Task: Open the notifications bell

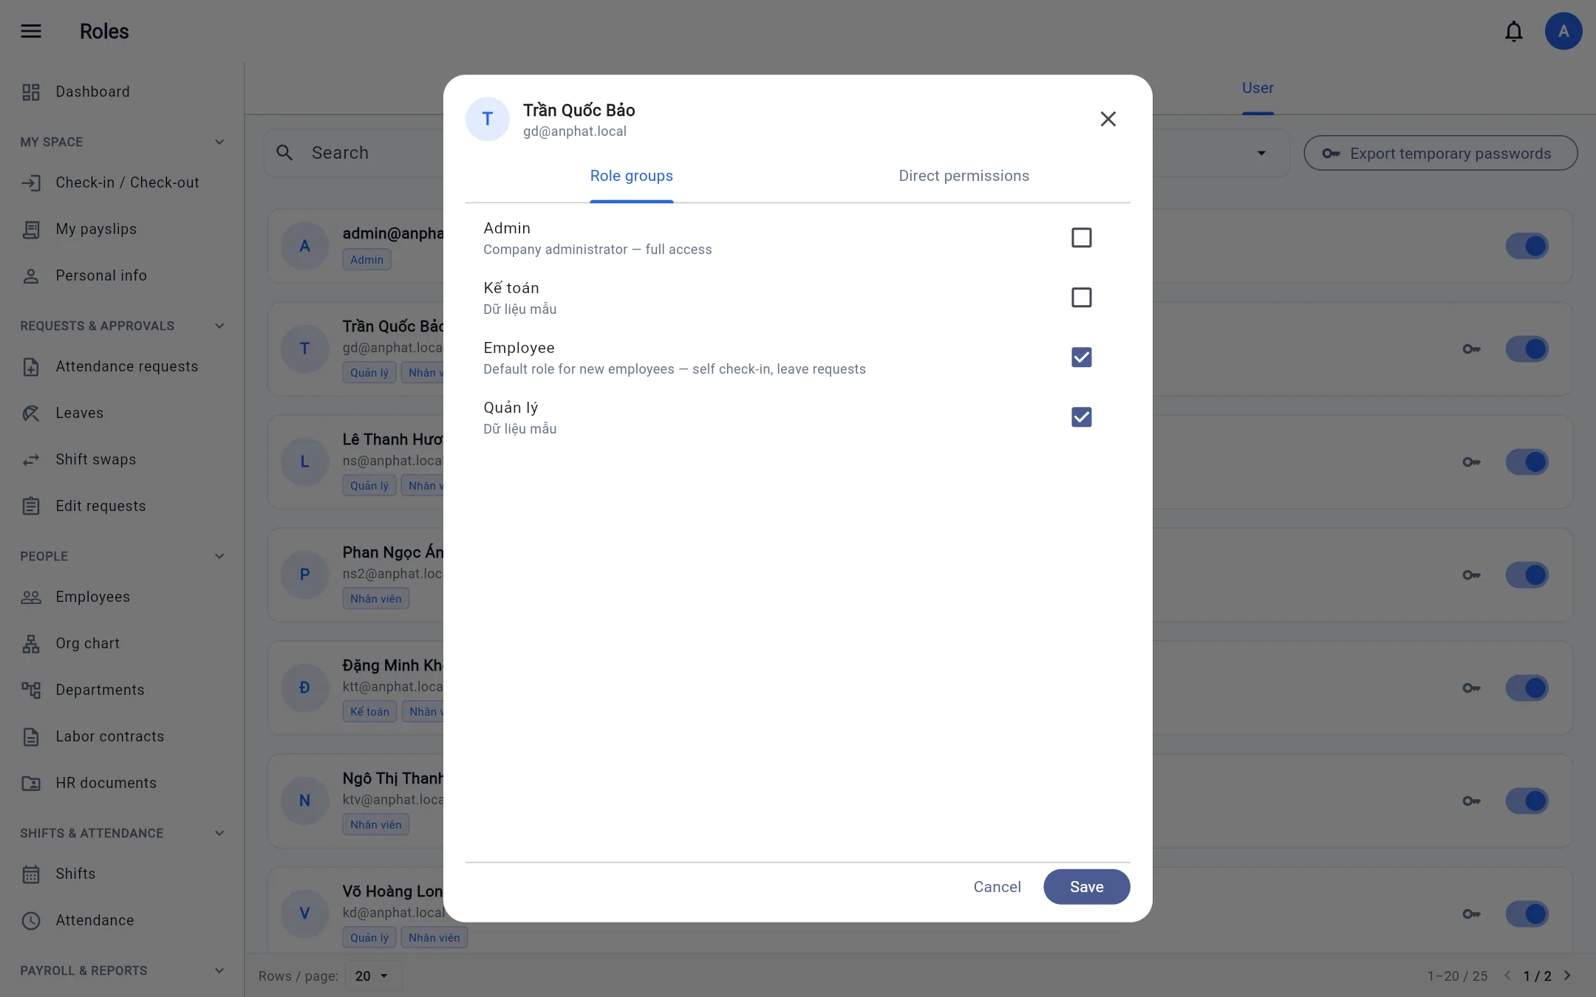Action: point(1513,31)
